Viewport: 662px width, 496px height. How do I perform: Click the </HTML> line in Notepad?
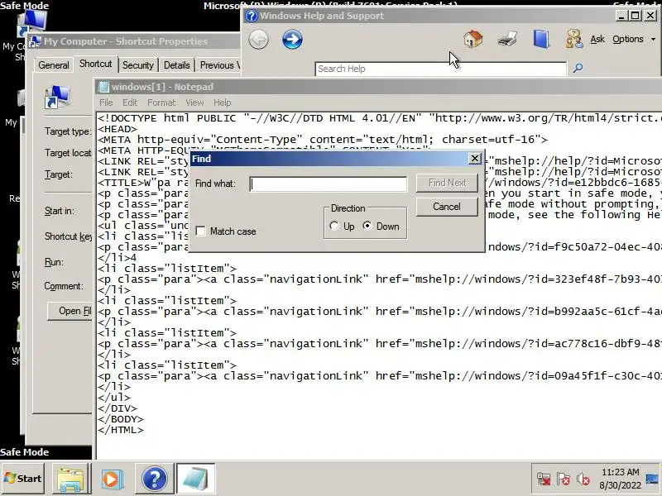pos(121,430)
